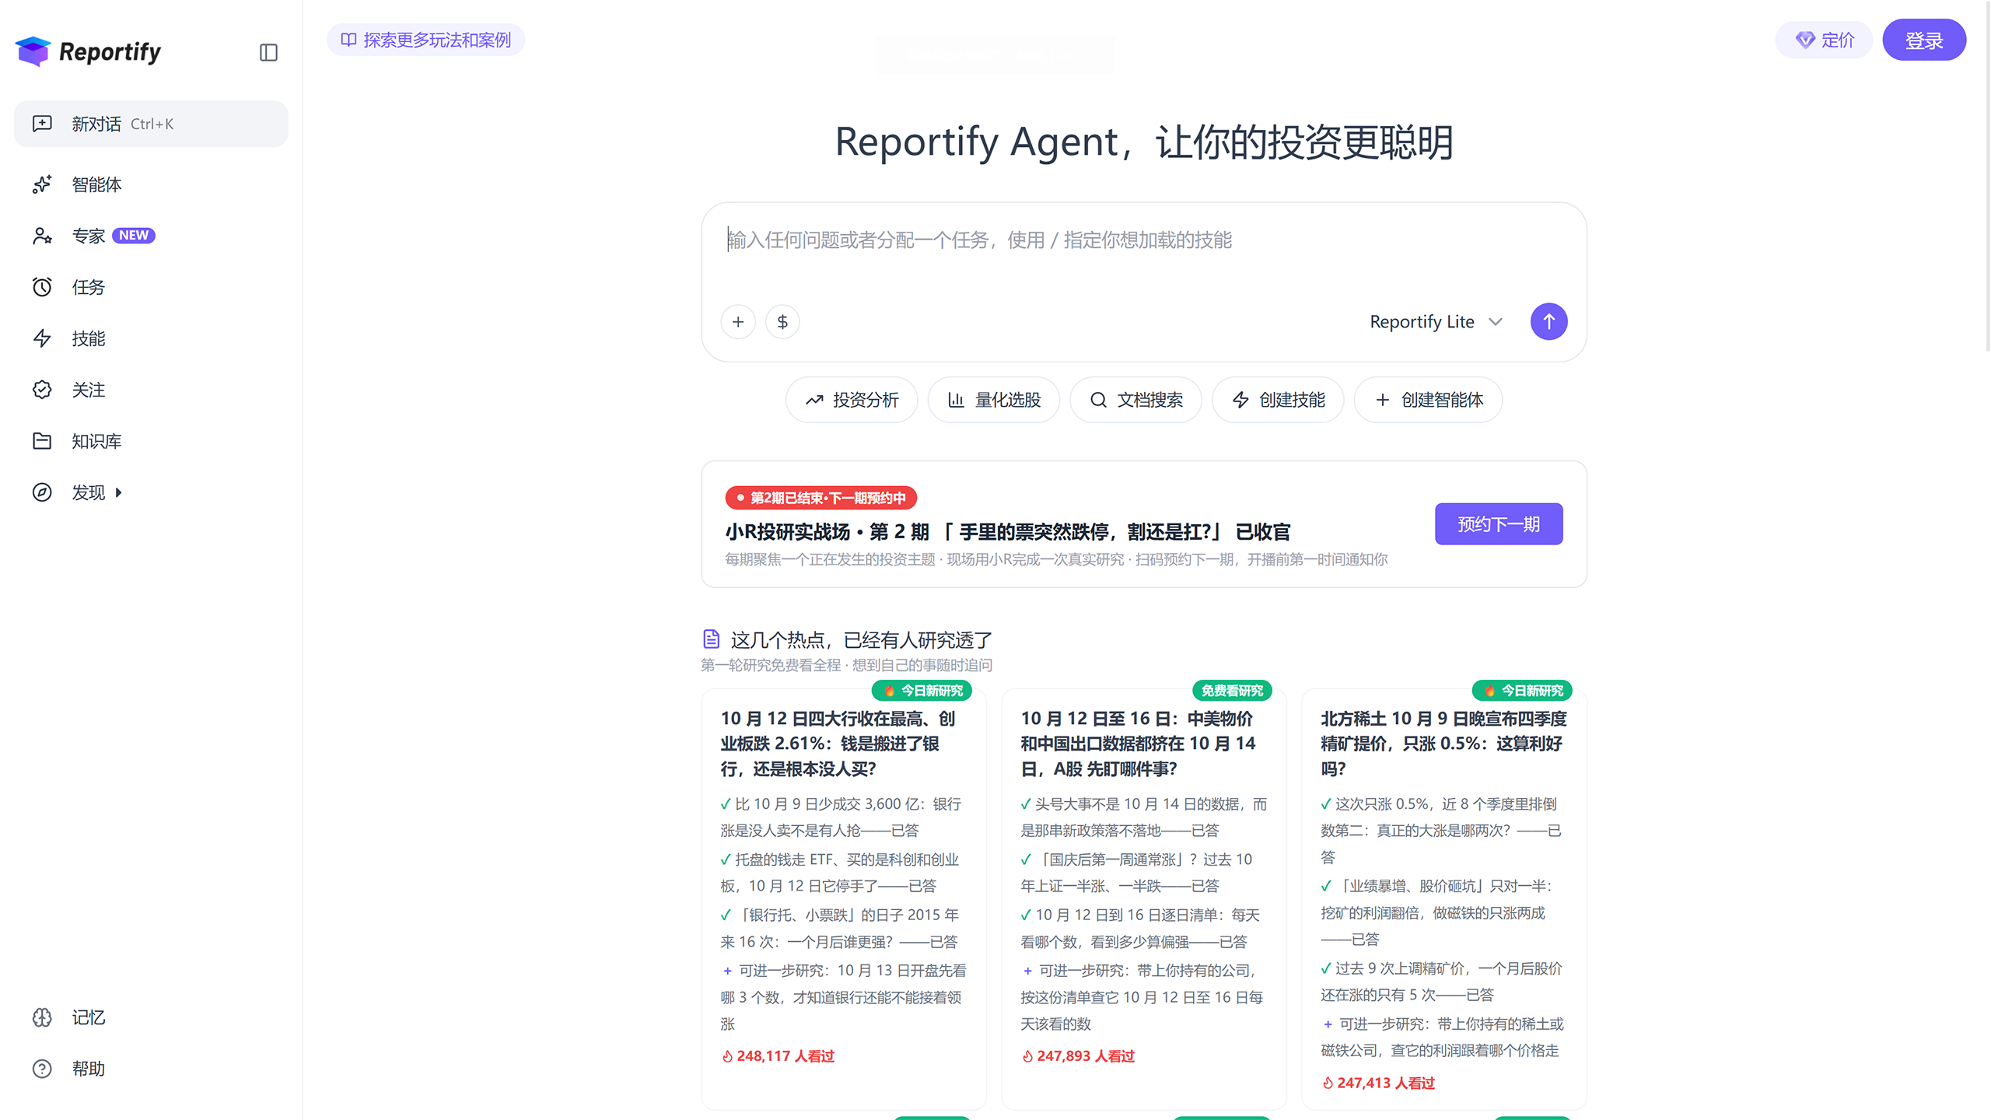The width and height of the screenshot is (1991, 1120).
Task: Click the NEW badge next to 专家
Action: tap(134, 236)
